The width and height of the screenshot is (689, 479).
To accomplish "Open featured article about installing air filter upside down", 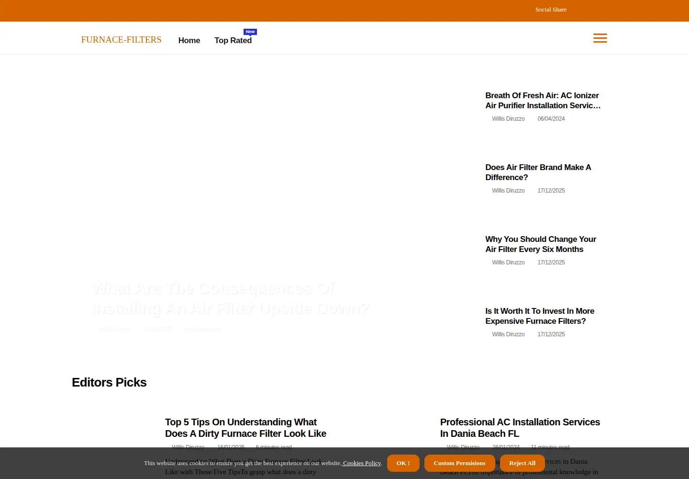I will 231,298.
